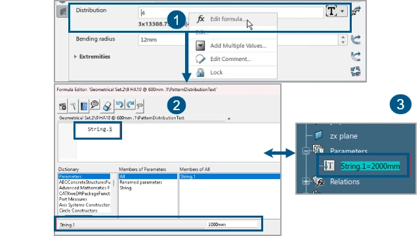The height and width of the screenshot is (236, 420).
Task: Click the text T icon beside Distribution field
Action: point(331,11)
